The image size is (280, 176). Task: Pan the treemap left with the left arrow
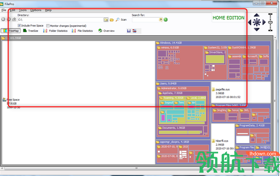[250, 23]
